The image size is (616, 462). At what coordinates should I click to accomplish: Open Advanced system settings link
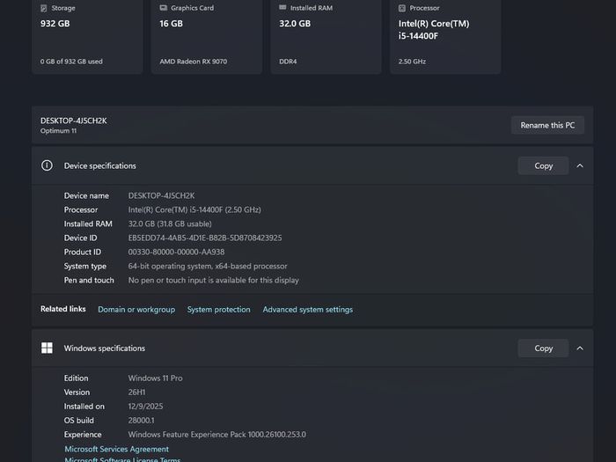tap(308, 310)
